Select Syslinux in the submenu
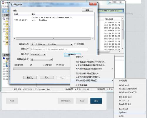 coord(130,112)
